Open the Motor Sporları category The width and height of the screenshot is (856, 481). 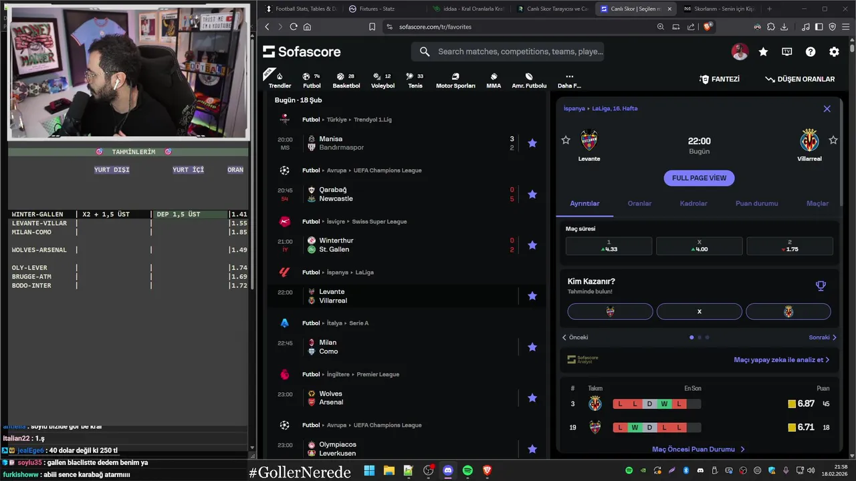click(455, 80)
